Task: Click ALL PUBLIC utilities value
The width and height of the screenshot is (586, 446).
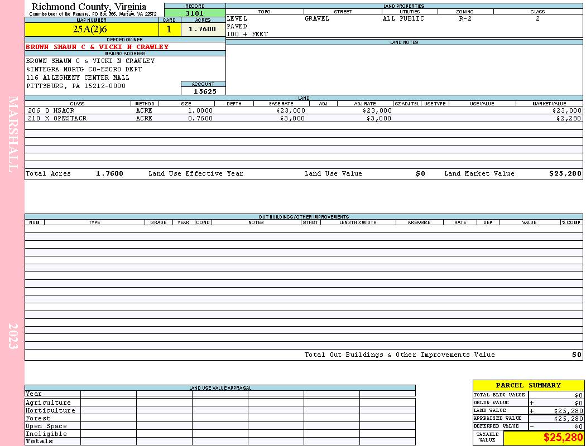Action: tap(404, 18)
